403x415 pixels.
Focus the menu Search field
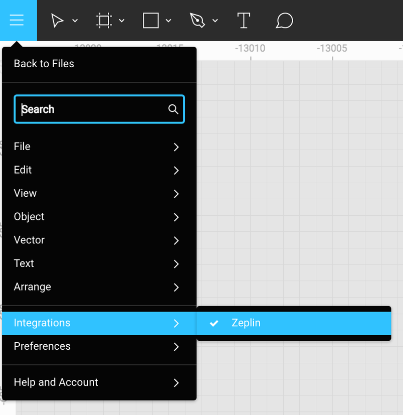99,109
